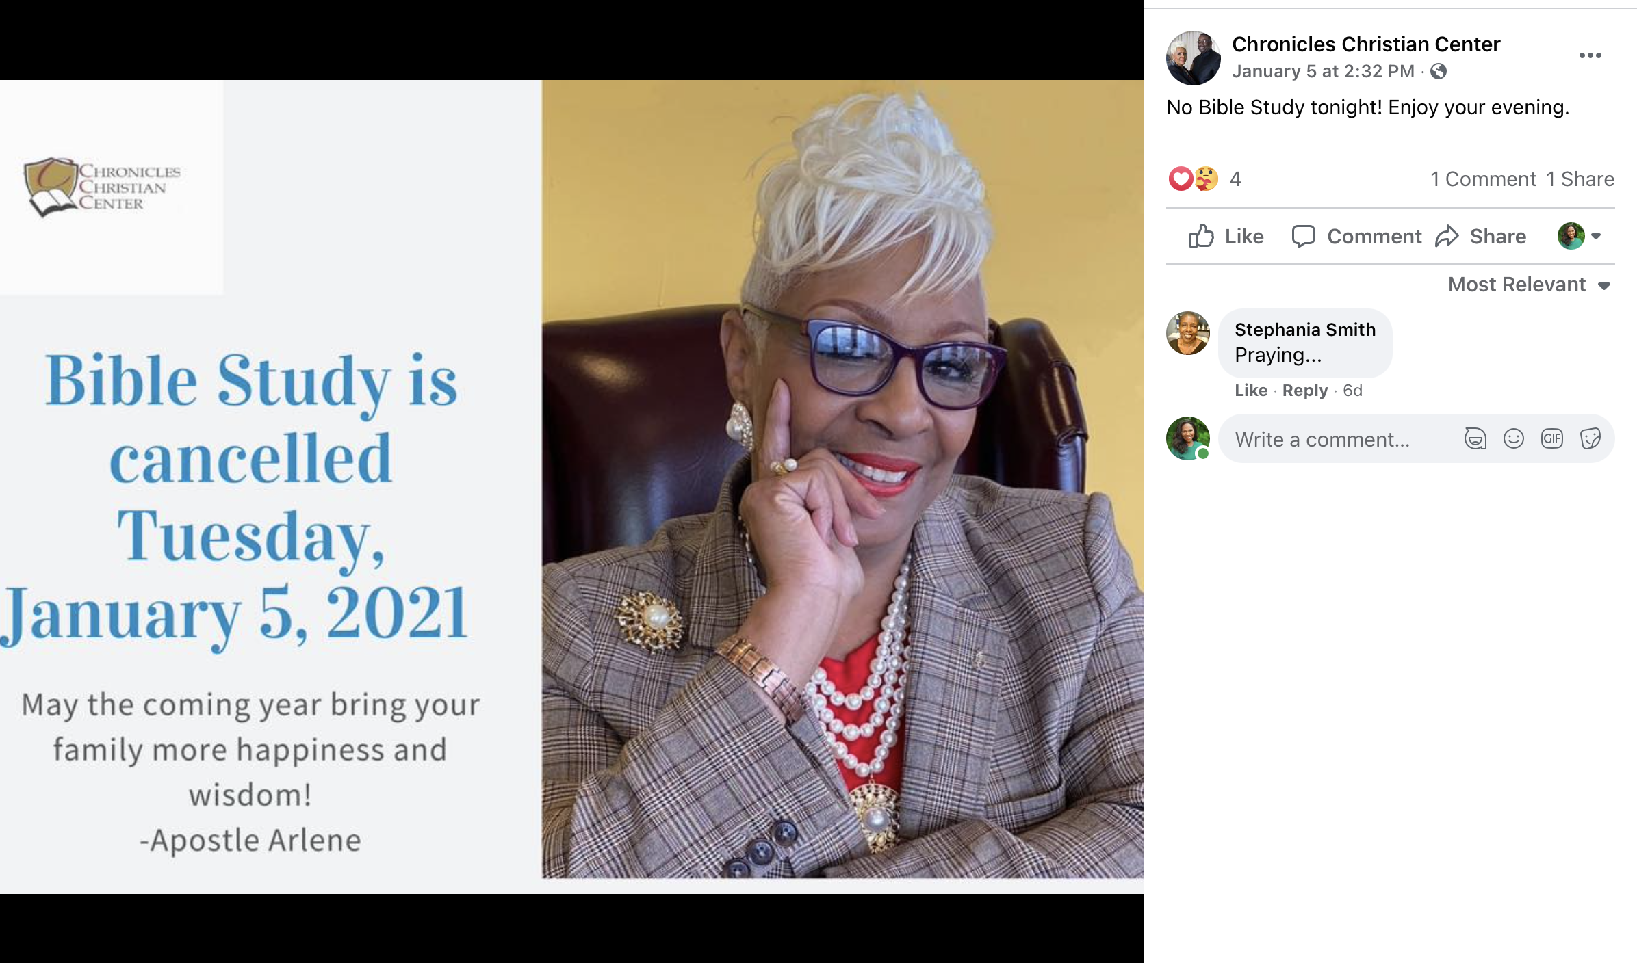1637x963 pixels.
Task: Open the comment-as profile switcher dropdown
Action: (1580, 236)
